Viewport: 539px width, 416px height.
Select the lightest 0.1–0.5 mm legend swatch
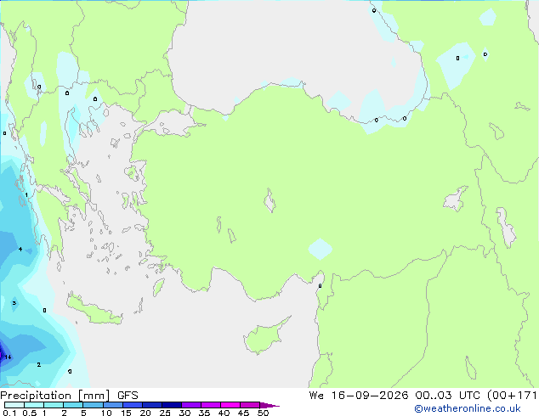click(14, 405)
